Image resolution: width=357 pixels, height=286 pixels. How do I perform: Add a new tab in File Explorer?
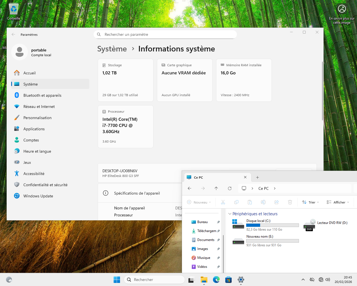pyautogui.click(x=257, y=177)
